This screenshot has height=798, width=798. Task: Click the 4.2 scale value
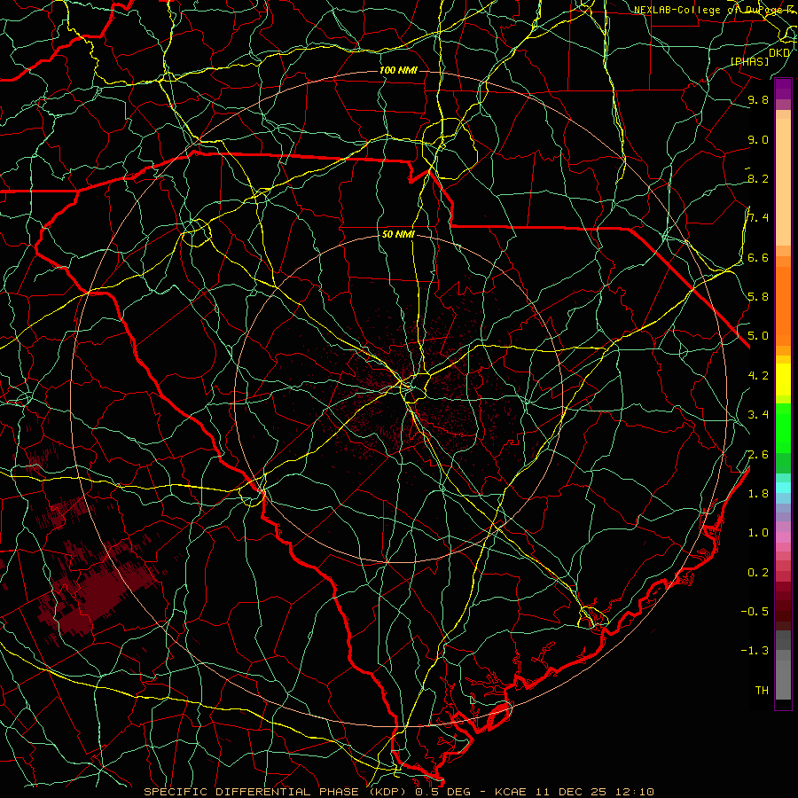coord(758,376)
